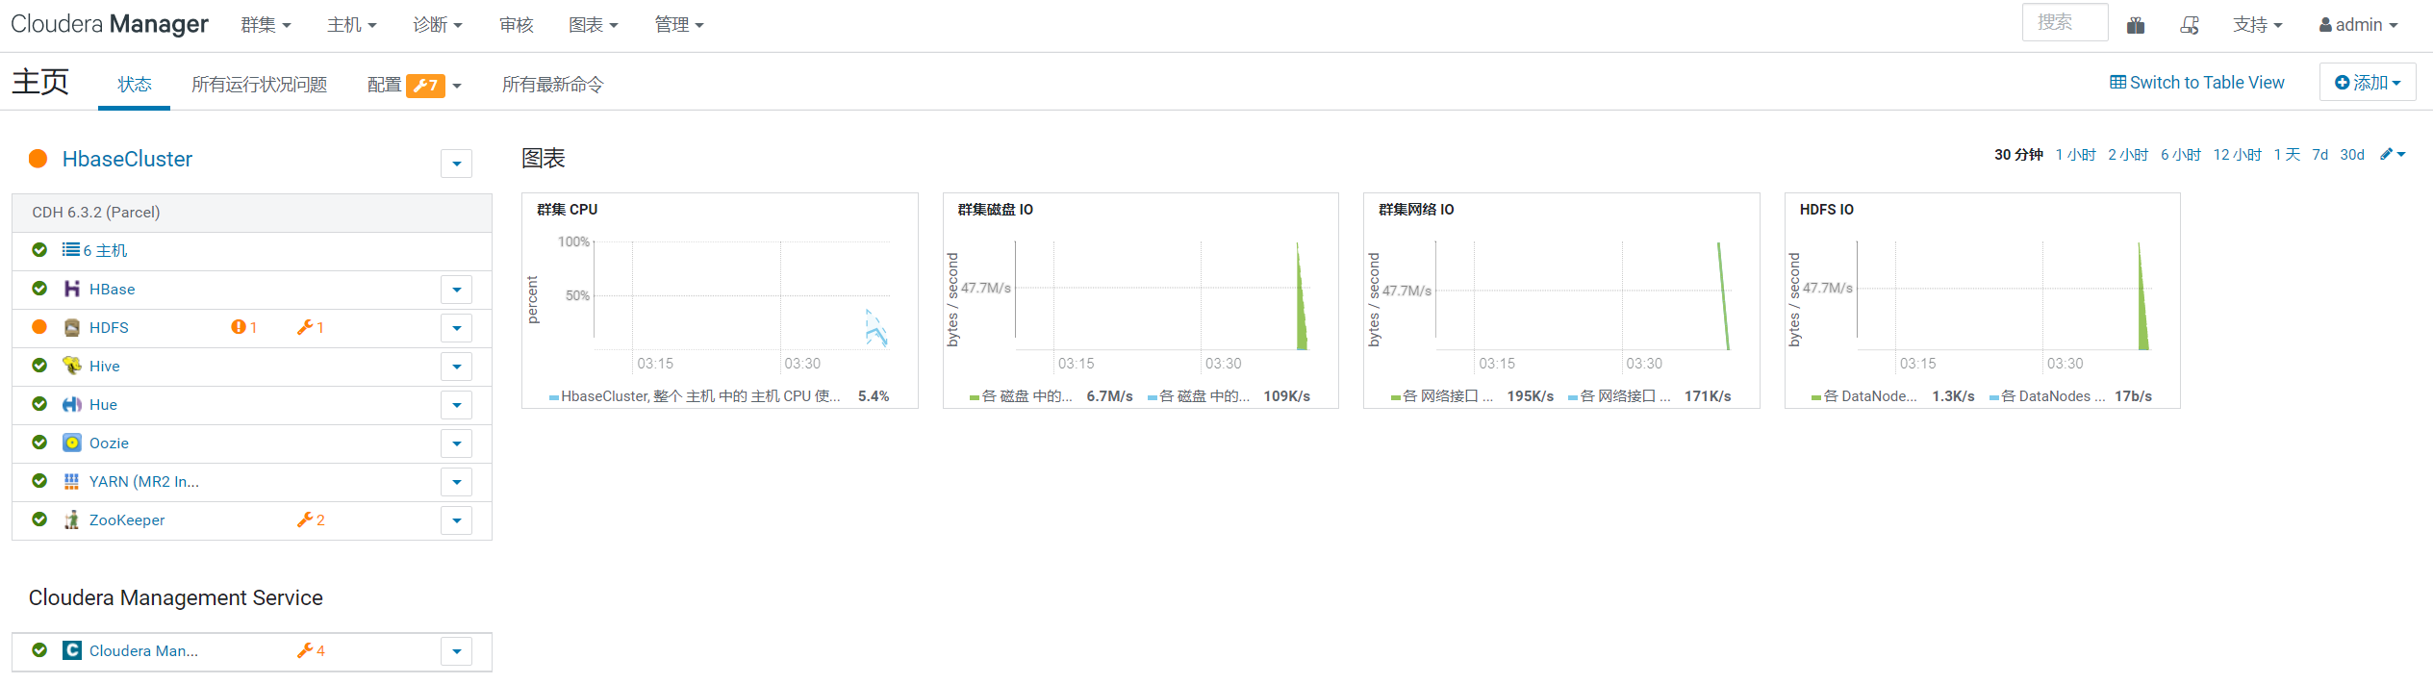
Task: Click the 搜索 search field
Action: pos(2065,22)
